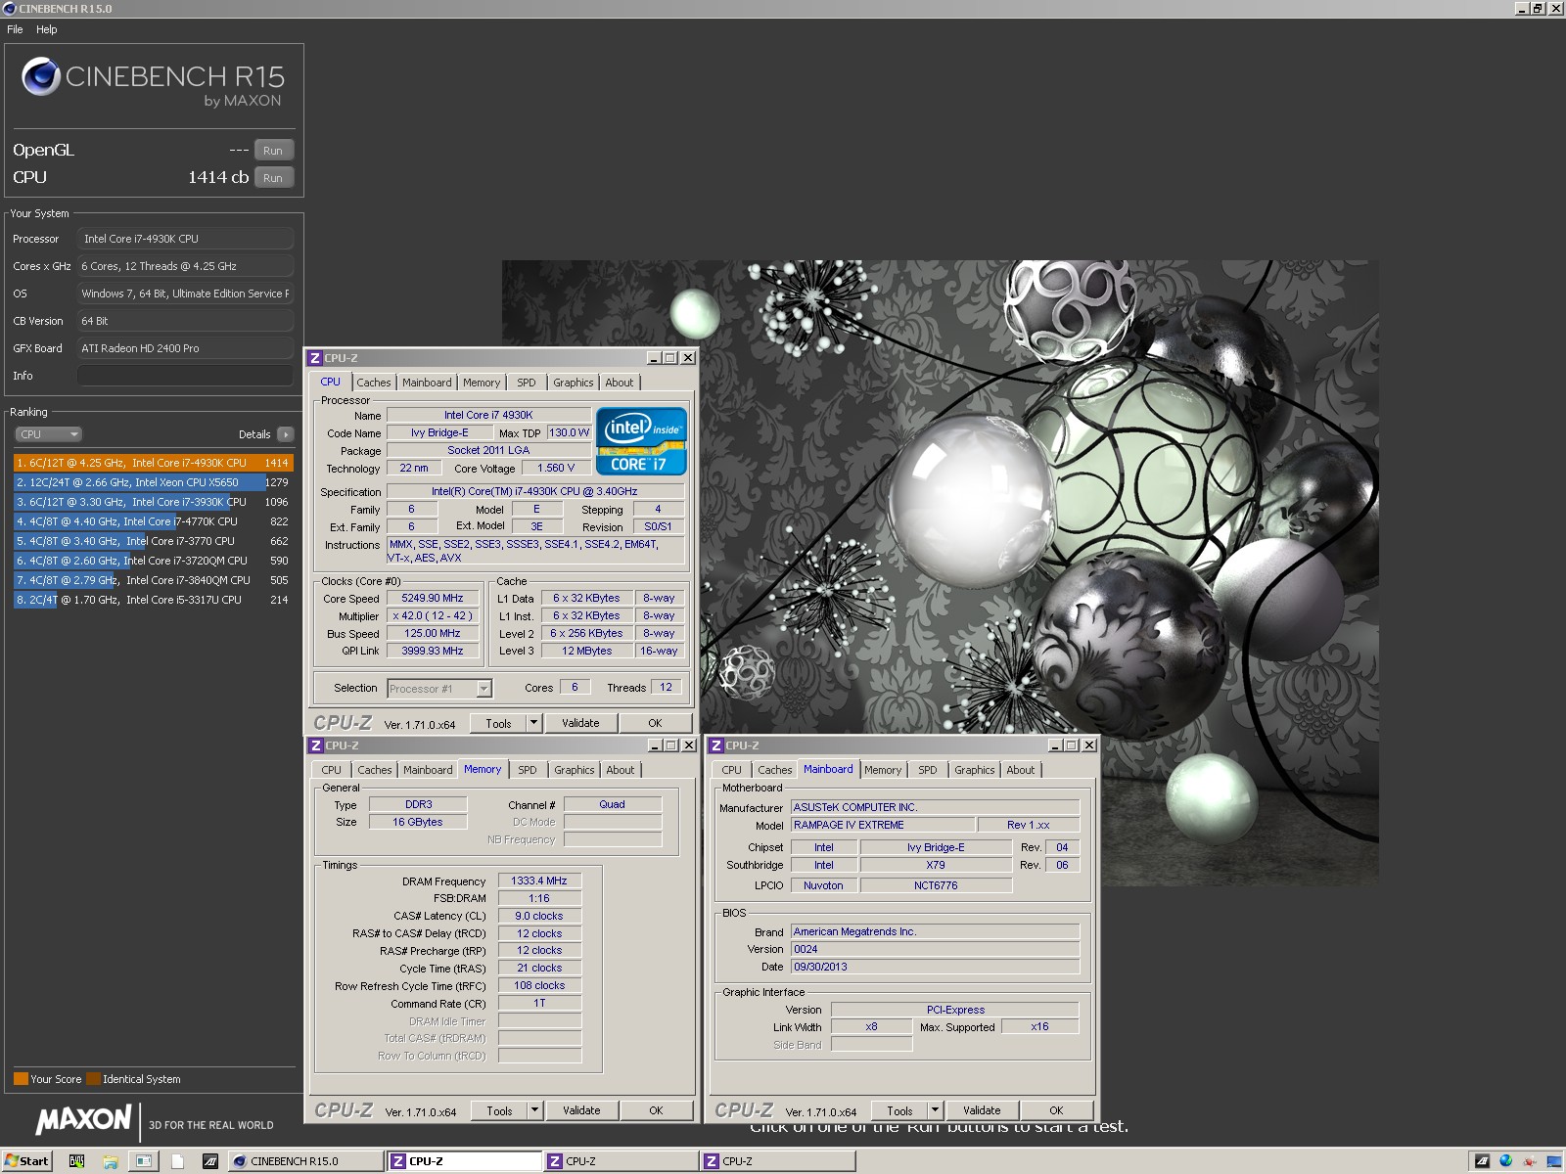Click the BIOS date 09/30/2013 field

[x=935, y=967]
